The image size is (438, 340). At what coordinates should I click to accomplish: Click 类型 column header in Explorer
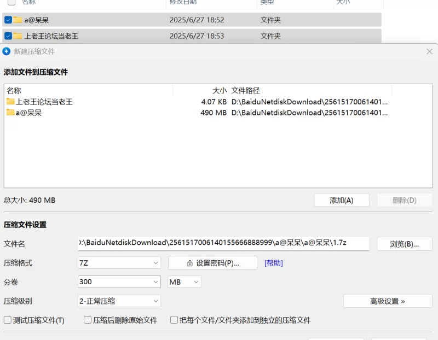(x=267, y=2)
